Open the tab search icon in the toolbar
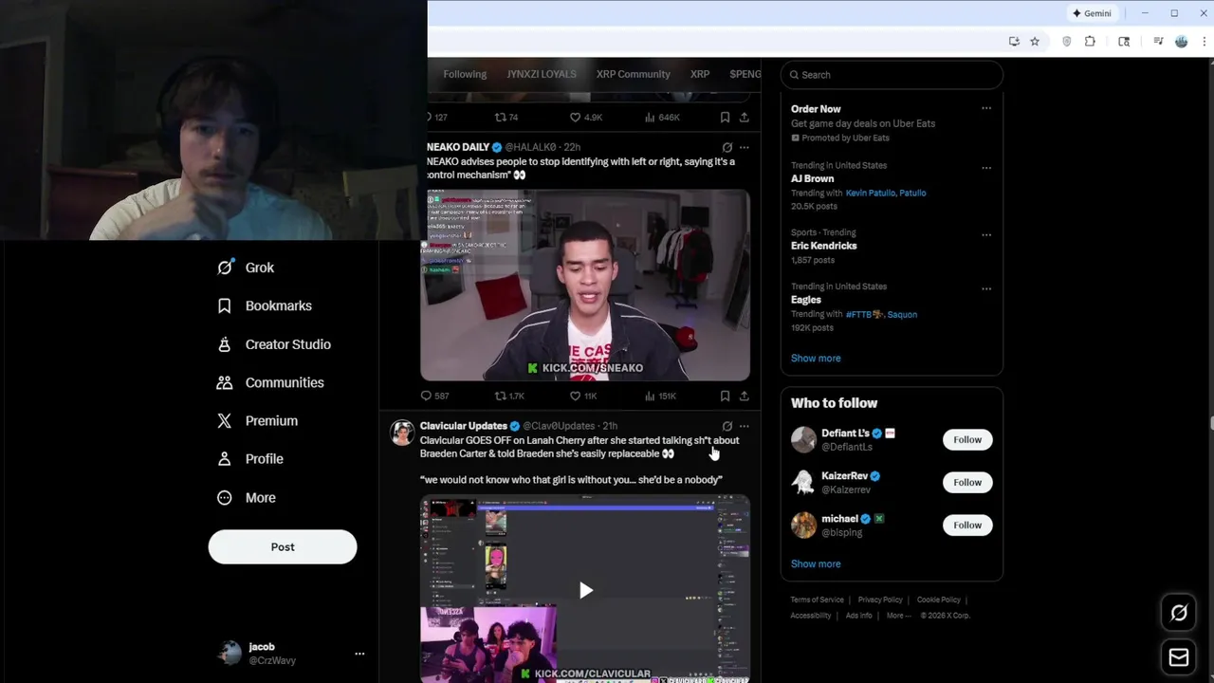The image size is (1214, 683). (x=1124, y=41)
